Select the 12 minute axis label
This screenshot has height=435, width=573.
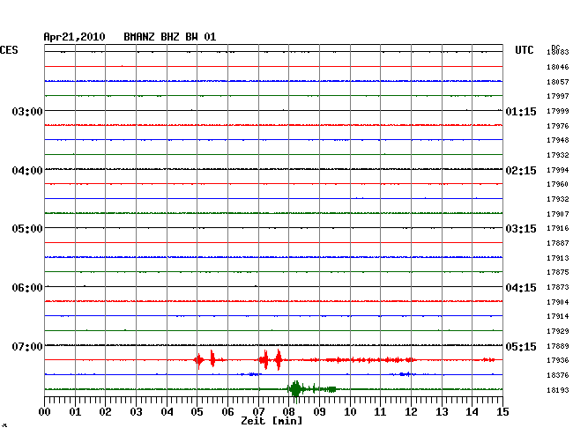[411, 412]
